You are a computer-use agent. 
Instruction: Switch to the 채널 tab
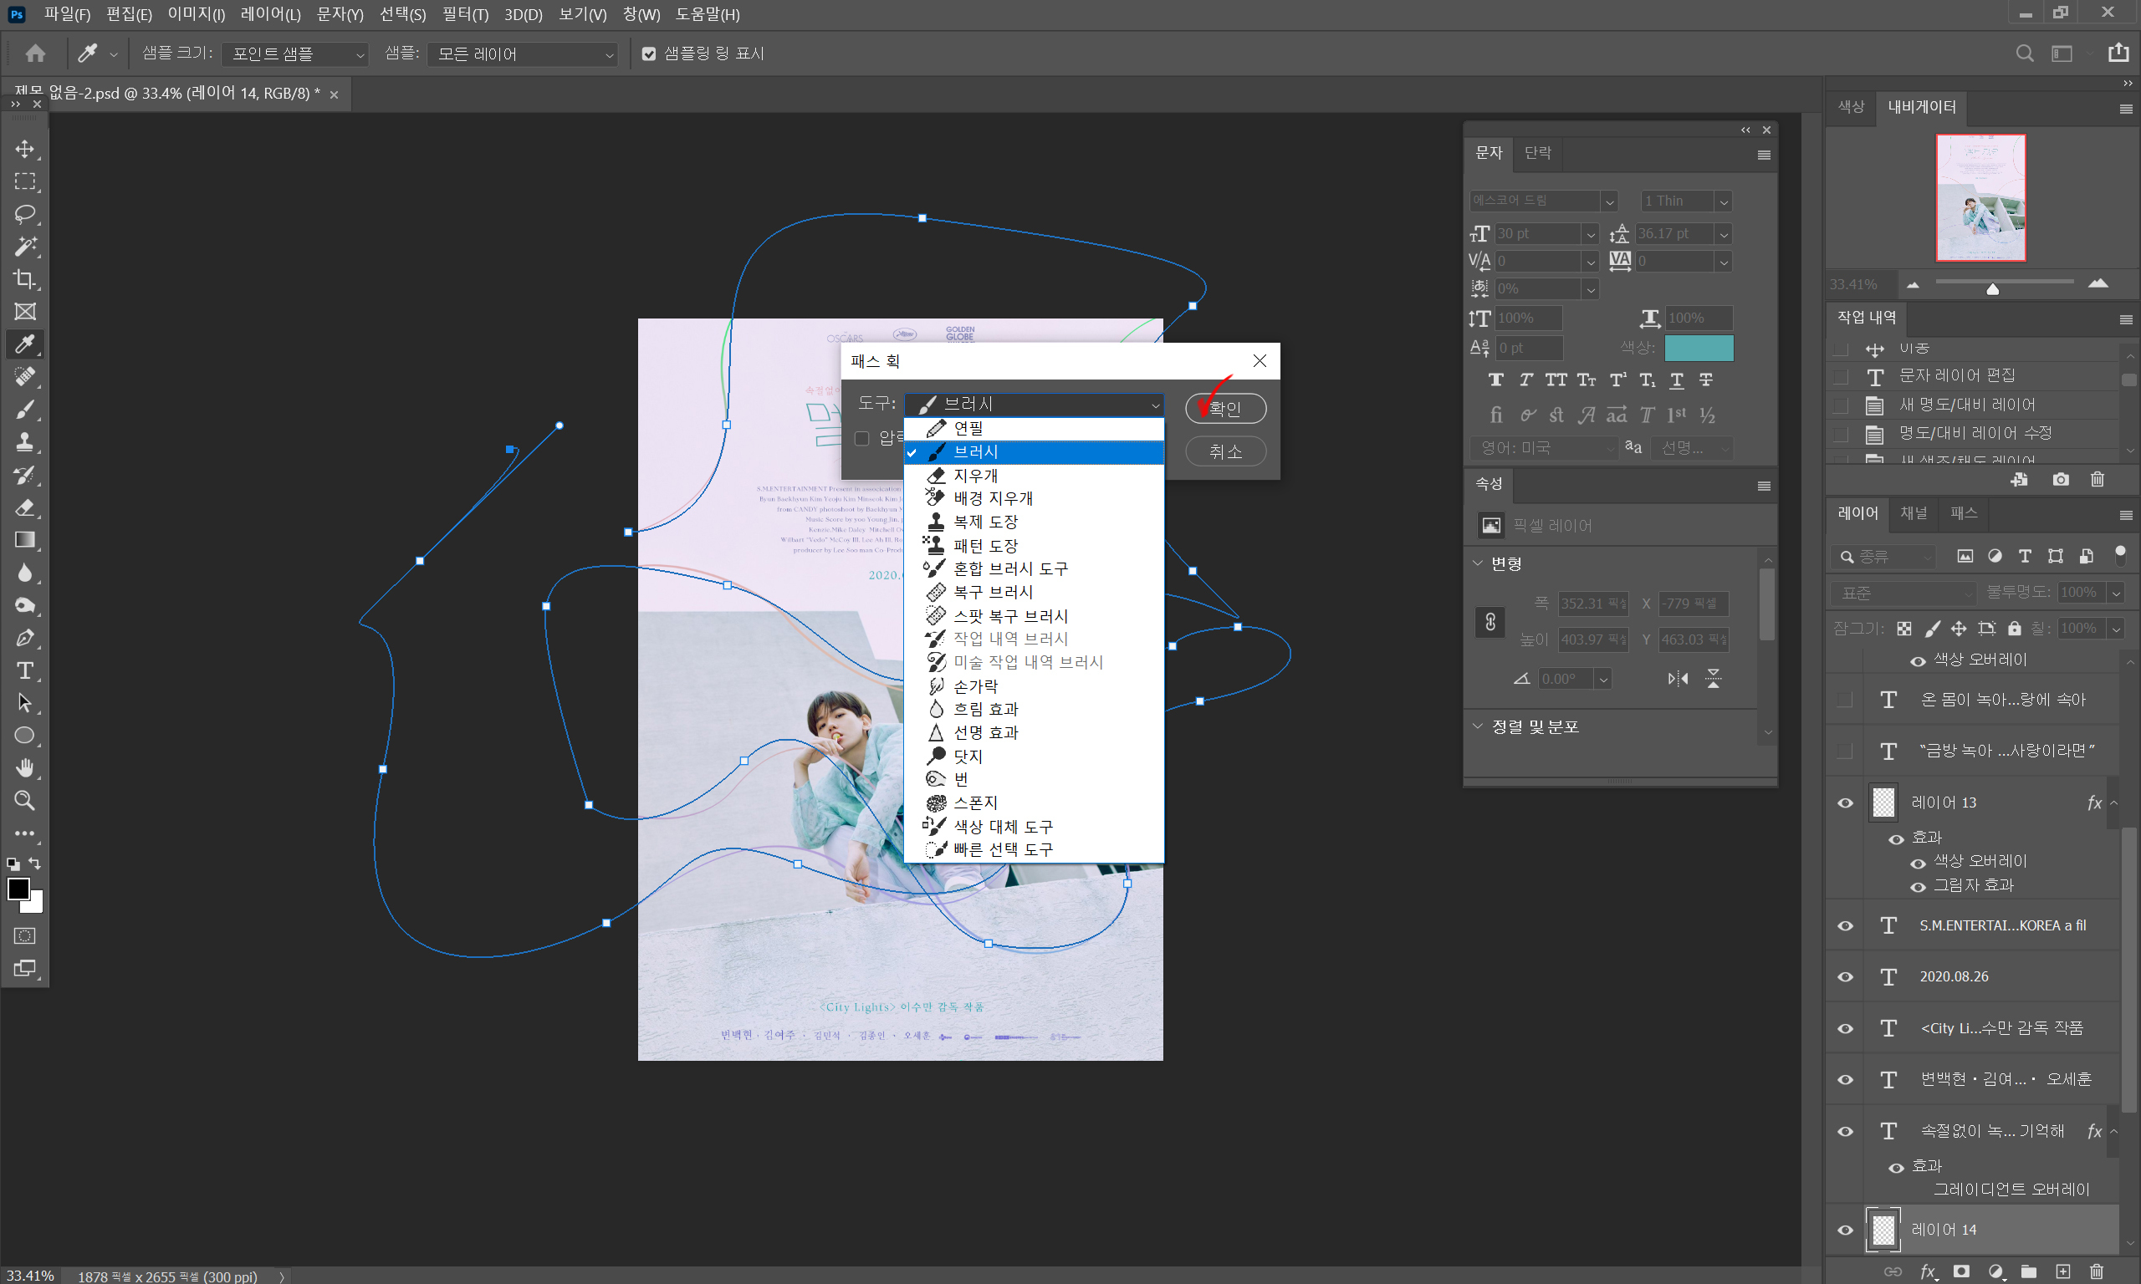pos(1914,513)
